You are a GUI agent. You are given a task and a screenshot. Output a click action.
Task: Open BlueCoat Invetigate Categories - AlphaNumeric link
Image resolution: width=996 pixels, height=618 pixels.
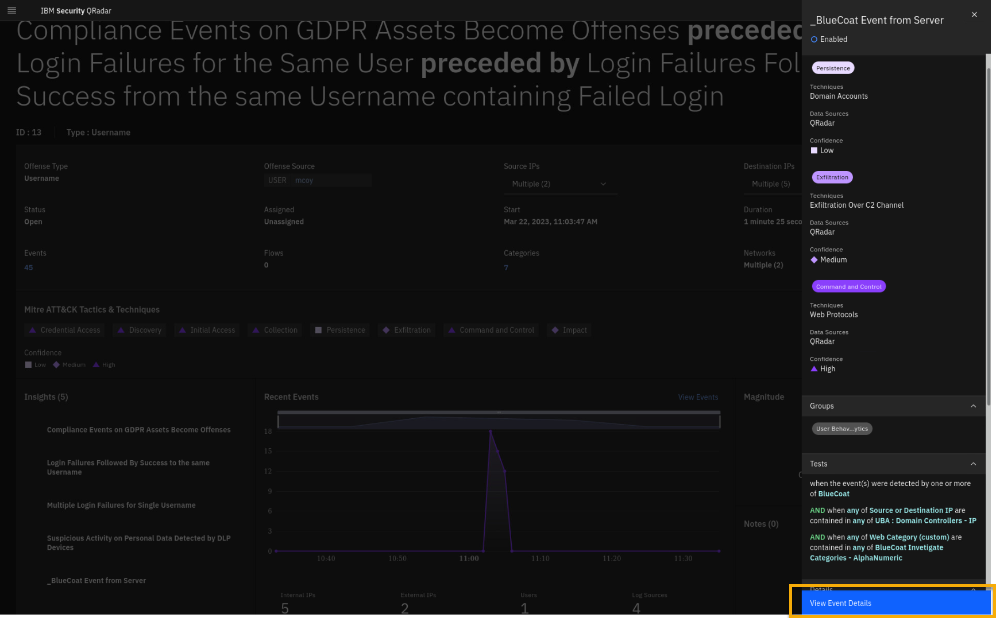(877, 553)
